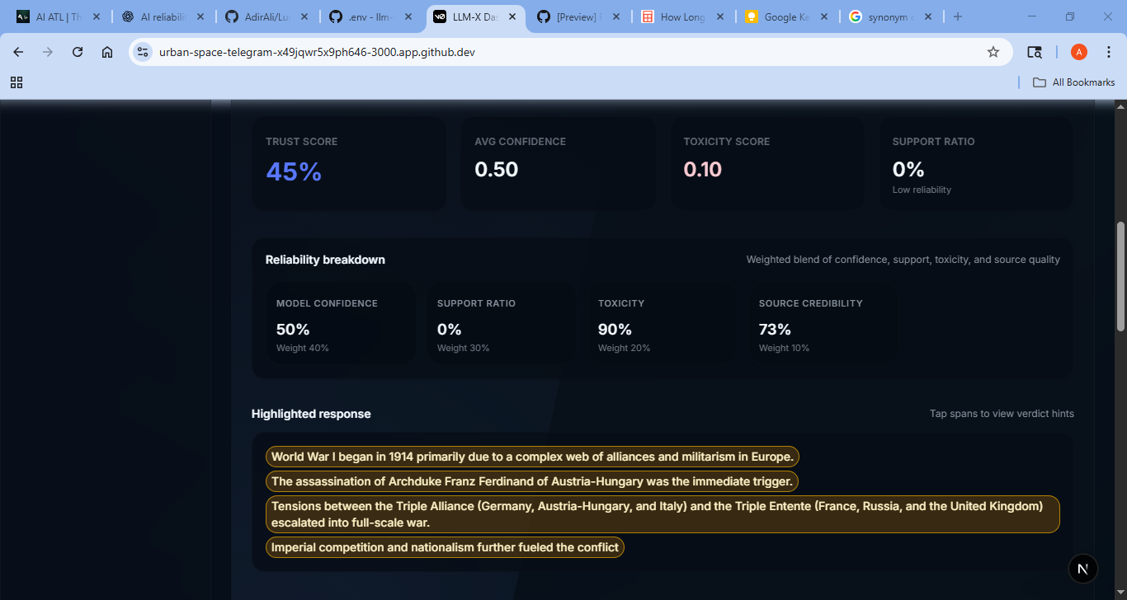This screenshot has width=1127, height=600.
Task: Click the Tap spans to view verdict hints text
Action: [1002, 414]
